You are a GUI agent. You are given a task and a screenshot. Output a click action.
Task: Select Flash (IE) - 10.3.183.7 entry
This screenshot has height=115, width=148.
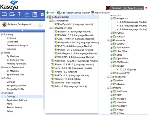click(x=76, y=61)
